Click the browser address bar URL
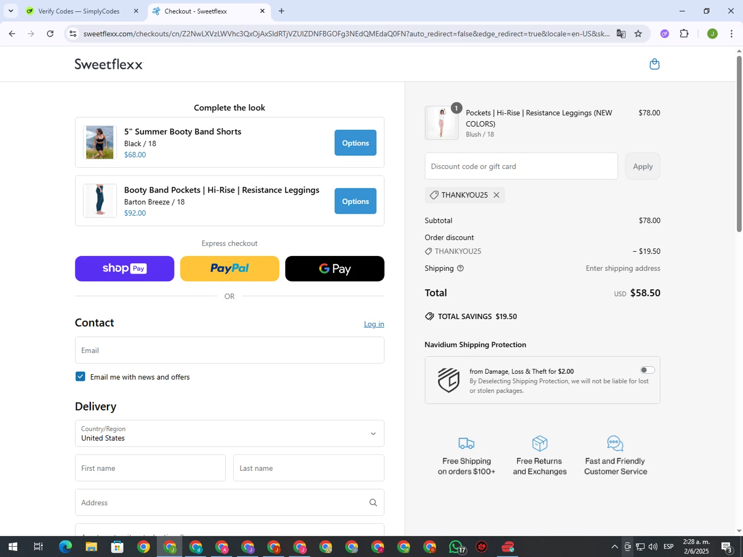The image size is (743, 557). pyautogui.click(x=347, y=34)
